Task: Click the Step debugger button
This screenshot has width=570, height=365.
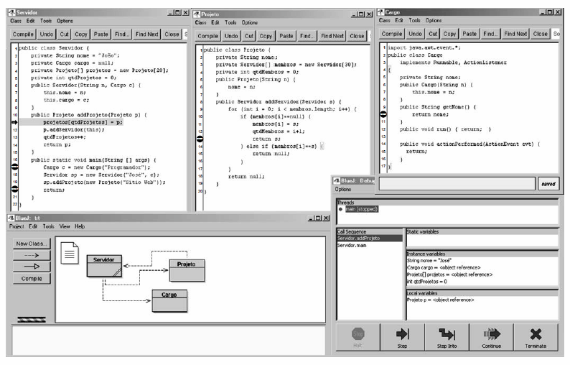Action: click(x=402, y=337)
